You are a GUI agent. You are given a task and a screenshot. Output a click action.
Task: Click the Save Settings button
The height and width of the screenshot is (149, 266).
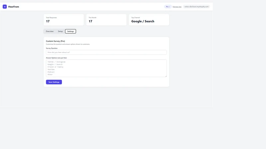tap(54, 82)
